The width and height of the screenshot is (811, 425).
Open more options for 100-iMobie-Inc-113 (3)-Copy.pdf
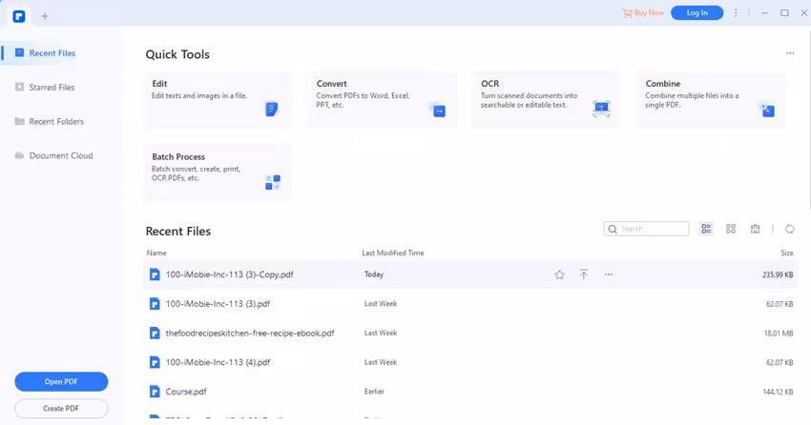[x=608, y=274]
